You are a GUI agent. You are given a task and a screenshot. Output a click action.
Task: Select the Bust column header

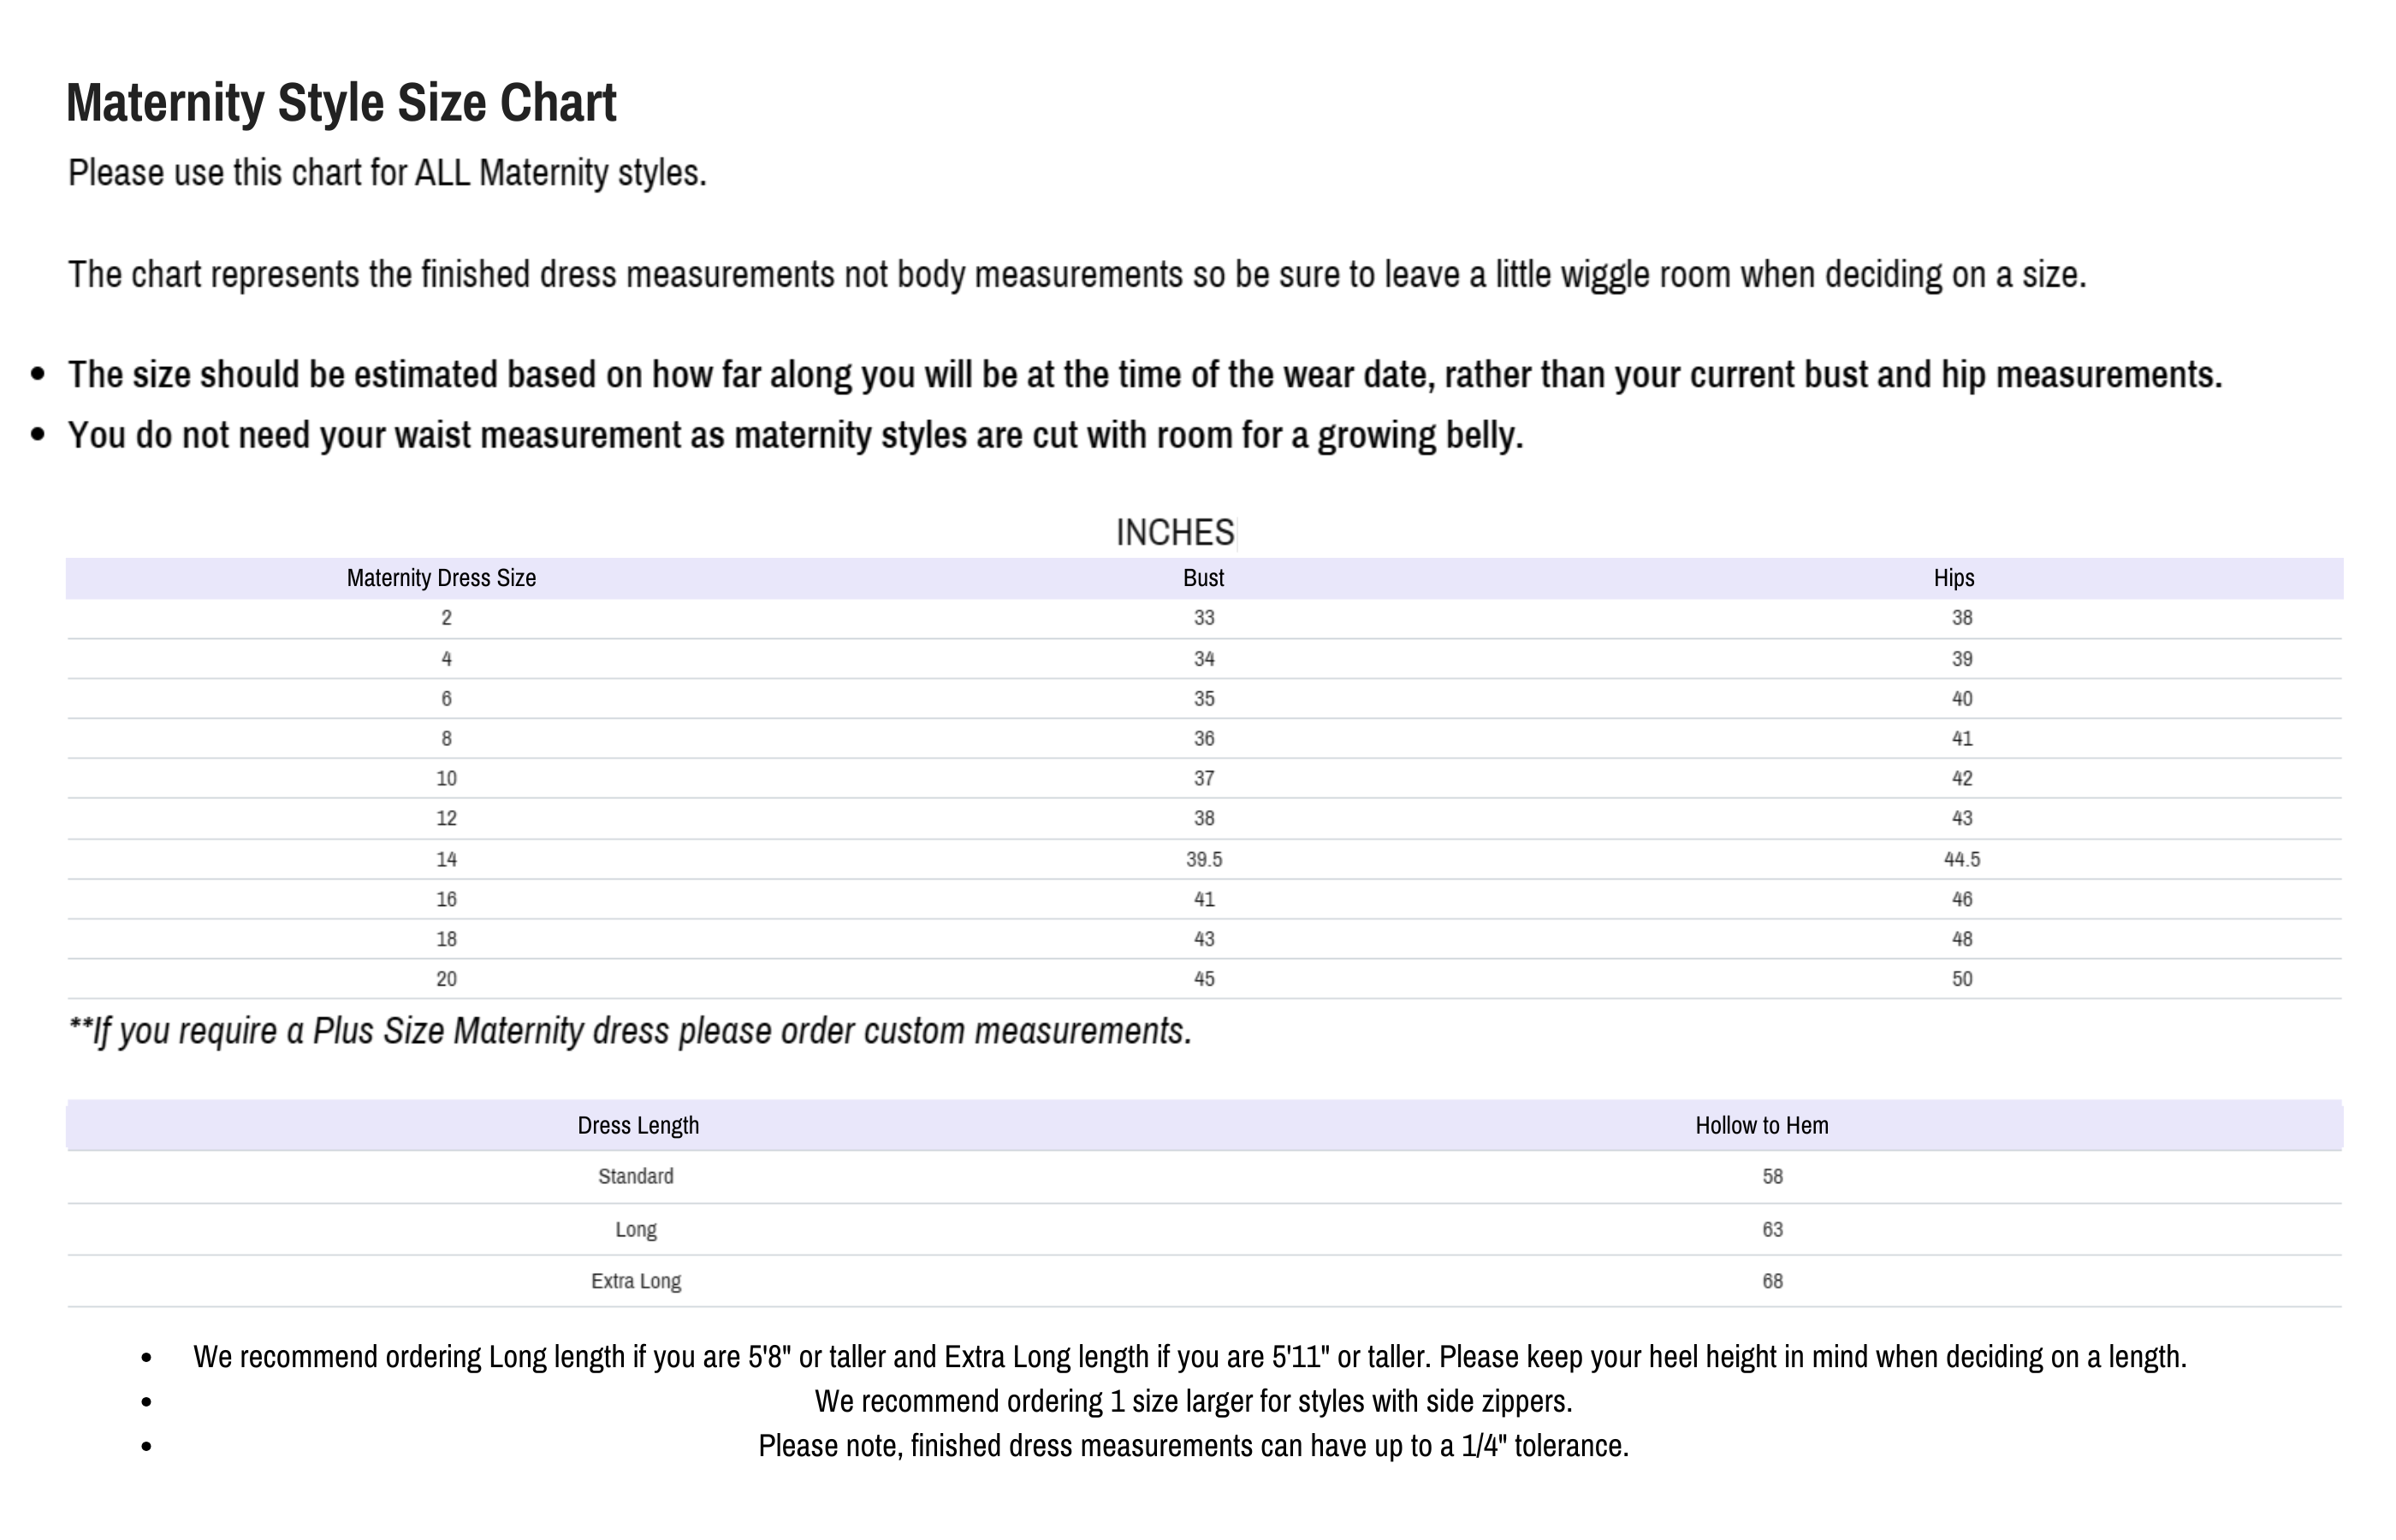(x=1203, y=578)
